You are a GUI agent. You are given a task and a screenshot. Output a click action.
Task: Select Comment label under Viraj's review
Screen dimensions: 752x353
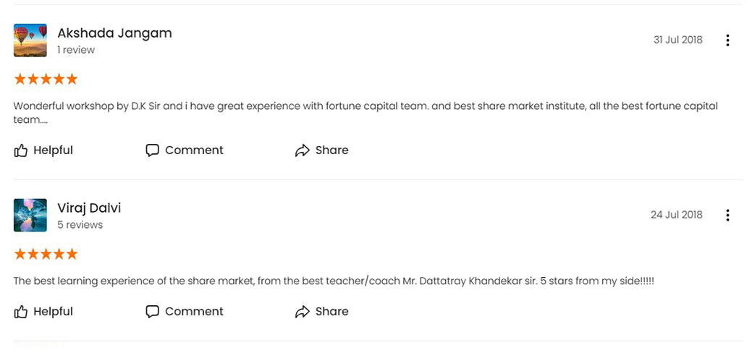(x=194, y=311)
